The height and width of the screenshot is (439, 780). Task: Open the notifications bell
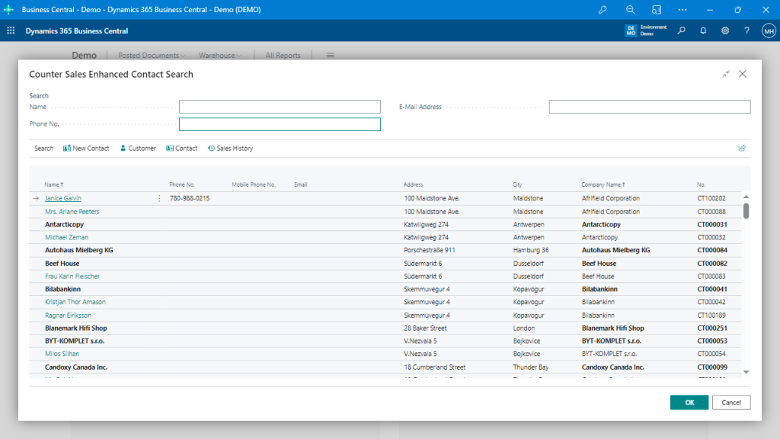click(x=703, y=30)
